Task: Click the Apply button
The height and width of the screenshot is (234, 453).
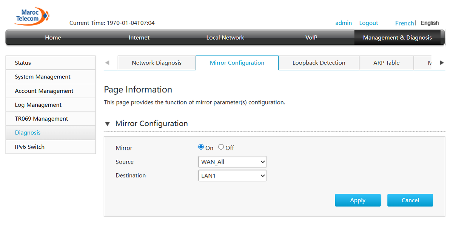Action: tap(358, 200)
